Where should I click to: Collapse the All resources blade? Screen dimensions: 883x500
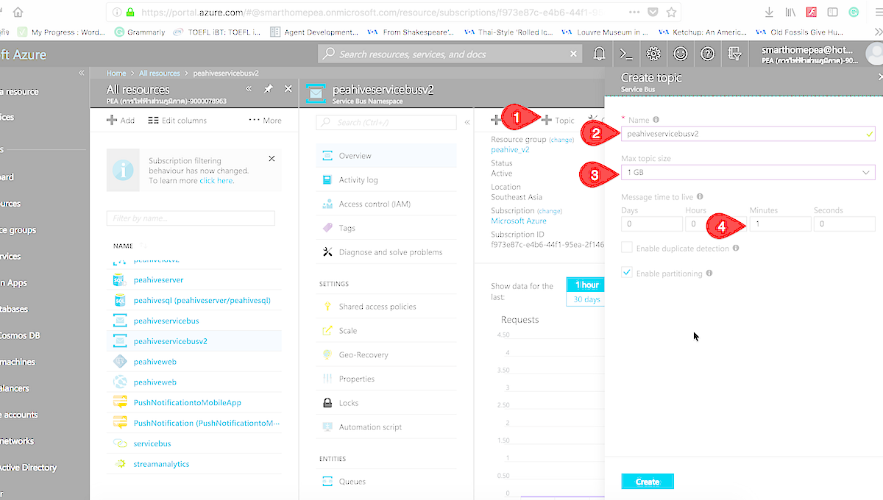pyautogui.click(x=249, y=87)
